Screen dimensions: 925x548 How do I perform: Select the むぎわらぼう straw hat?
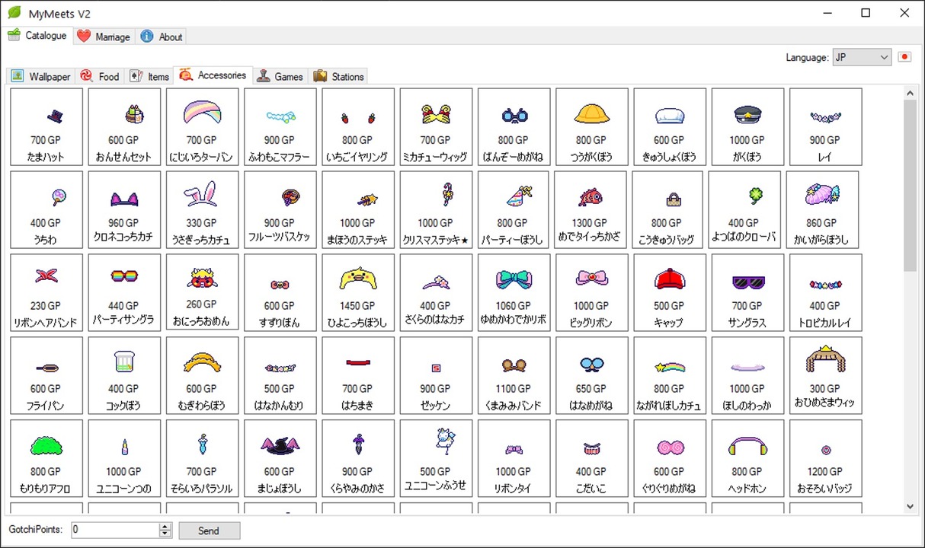click(x=203, y=375)
